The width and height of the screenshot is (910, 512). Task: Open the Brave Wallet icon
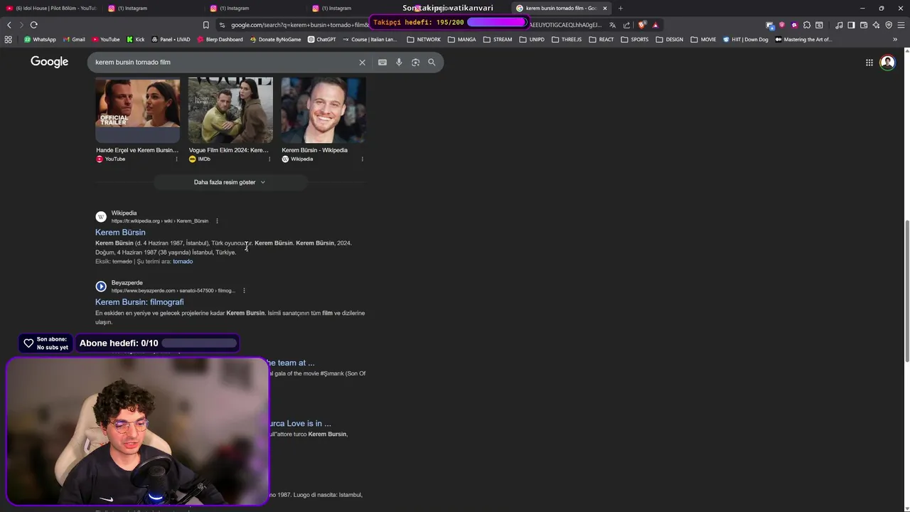864,25
